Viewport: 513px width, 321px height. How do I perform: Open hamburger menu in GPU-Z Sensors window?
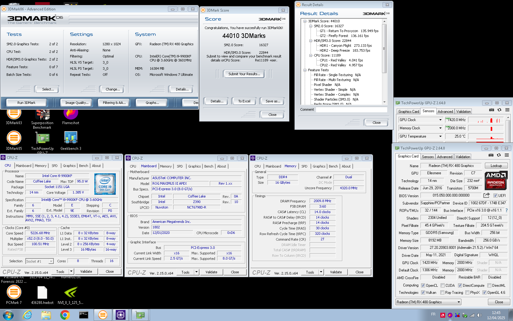tap(507, 110)
